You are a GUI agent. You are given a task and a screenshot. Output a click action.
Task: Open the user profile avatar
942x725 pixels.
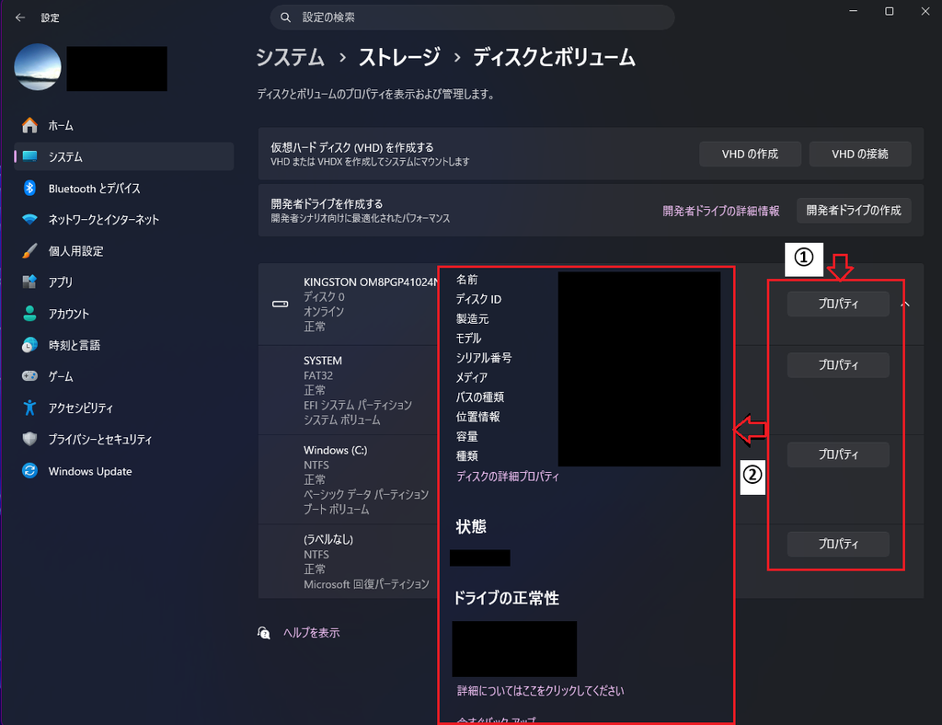tap(37, 67)
